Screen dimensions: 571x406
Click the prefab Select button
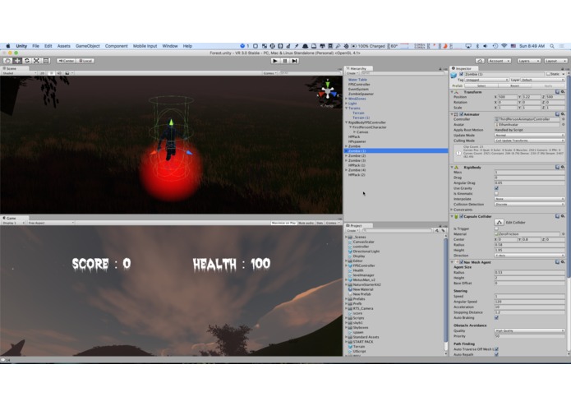click(481, 86)
